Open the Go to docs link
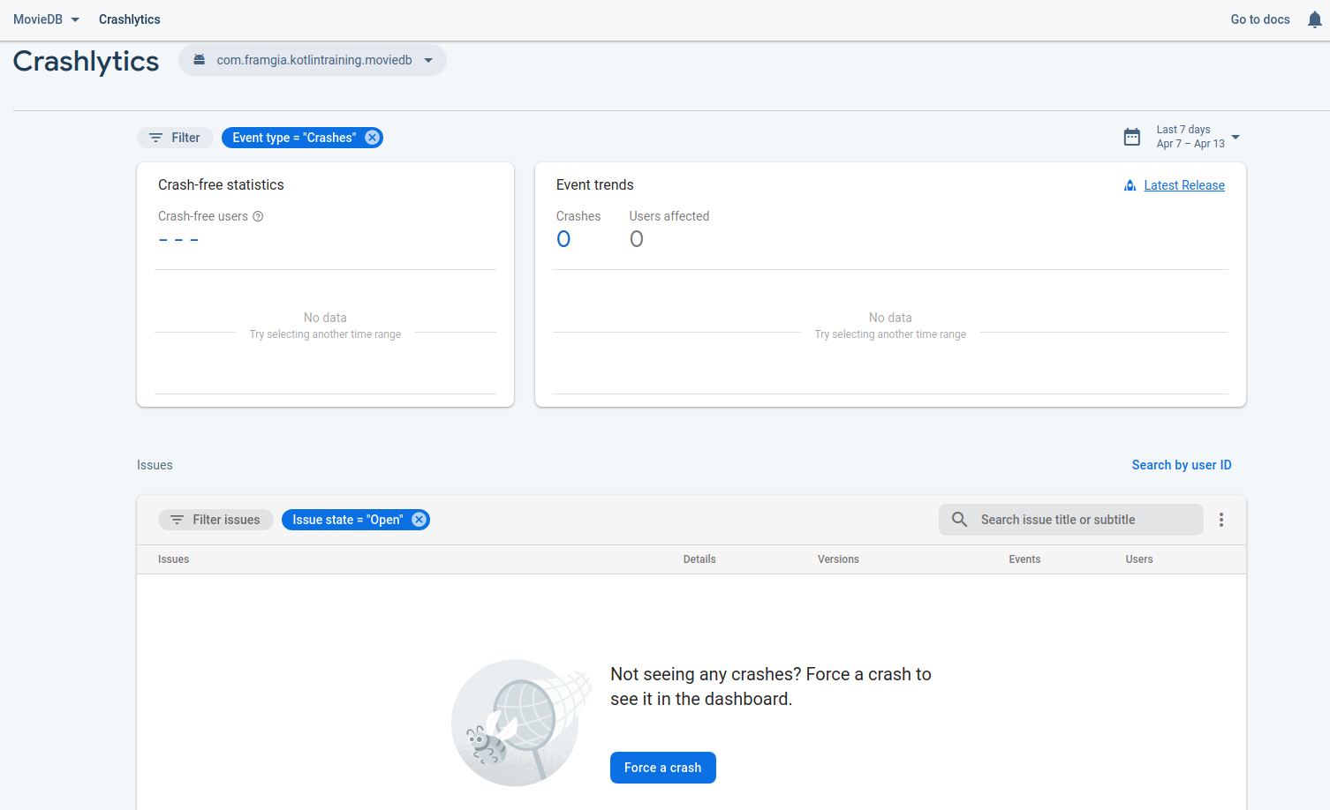This screenshot has height=810, width=1330. [1260, 19]
